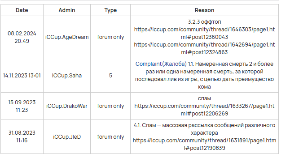Click the 15.09.2023 11:23 date cell
The height and width of the screenshot is (162, 290).
tap(22, 106)
